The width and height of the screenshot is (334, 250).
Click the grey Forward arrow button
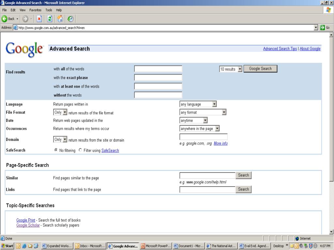[x=25, y=19]
